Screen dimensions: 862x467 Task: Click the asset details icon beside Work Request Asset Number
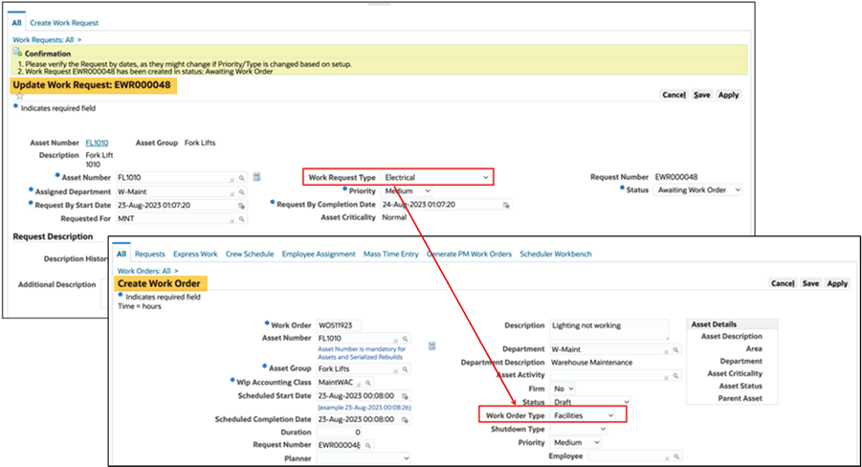[256, 177]
